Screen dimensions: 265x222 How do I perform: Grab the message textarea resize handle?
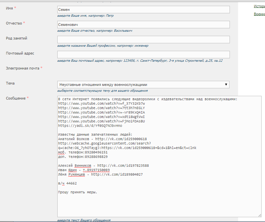tap(260, 215)
